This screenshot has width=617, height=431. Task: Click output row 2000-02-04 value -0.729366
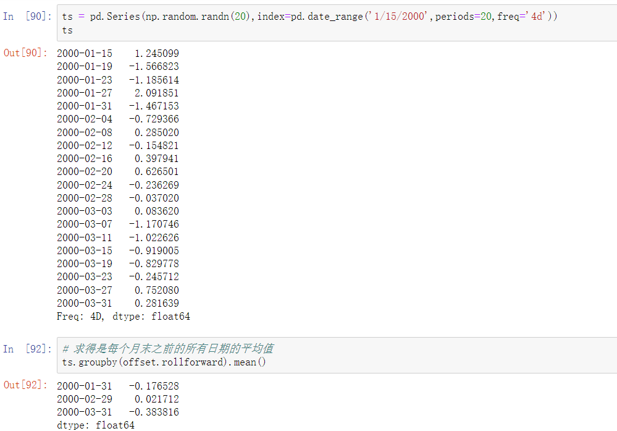118,119
